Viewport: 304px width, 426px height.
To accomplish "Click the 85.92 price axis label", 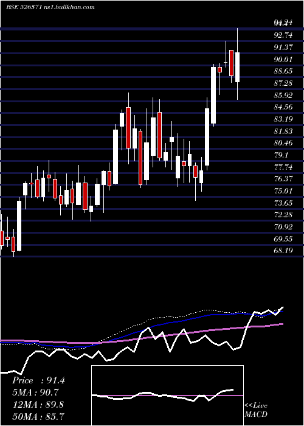I will pos(283,95).
